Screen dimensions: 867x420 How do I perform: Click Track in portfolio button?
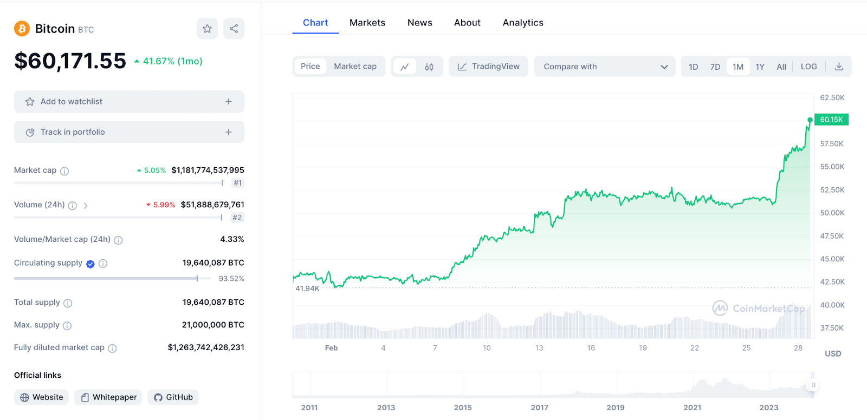point(129,132)
